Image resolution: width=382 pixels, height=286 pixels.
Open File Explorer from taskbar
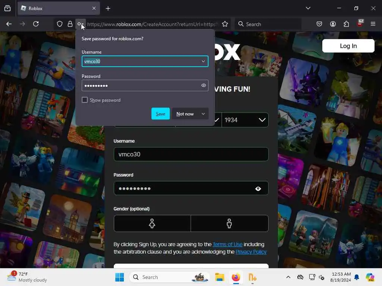point(219,277)
